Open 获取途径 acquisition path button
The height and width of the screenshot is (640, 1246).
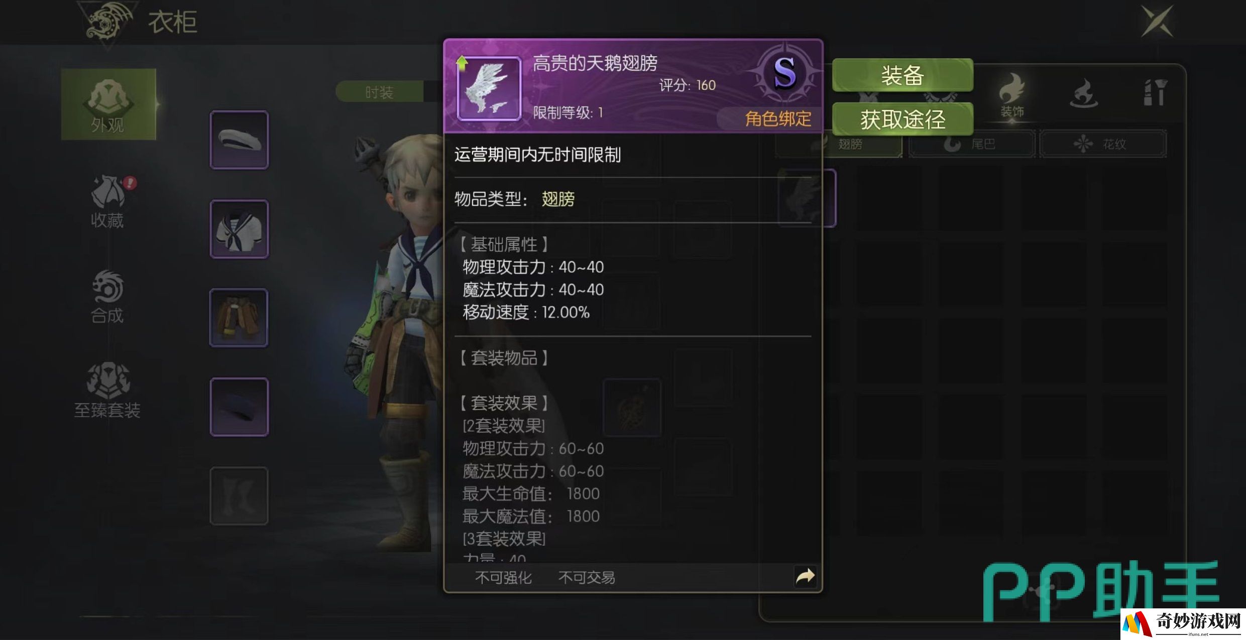click(902, 119)
